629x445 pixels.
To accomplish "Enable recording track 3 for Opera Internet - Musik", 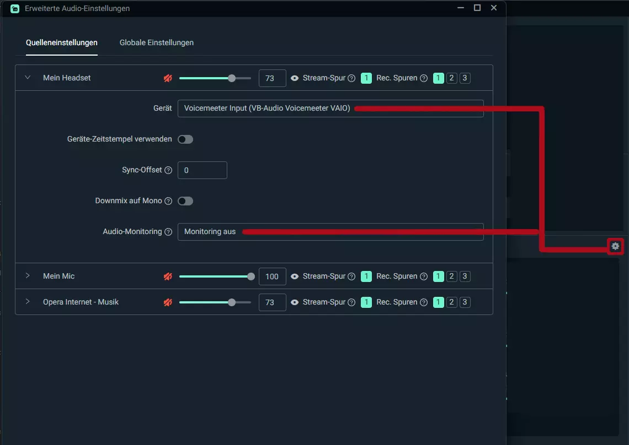I will pyautogui.click(x=465, y=302).
